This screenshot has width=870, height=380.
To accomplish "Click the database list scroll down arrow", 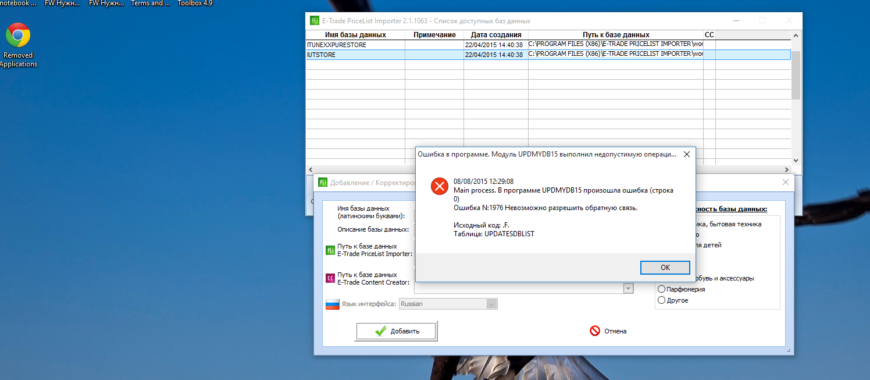I will (x=796, y=159).
